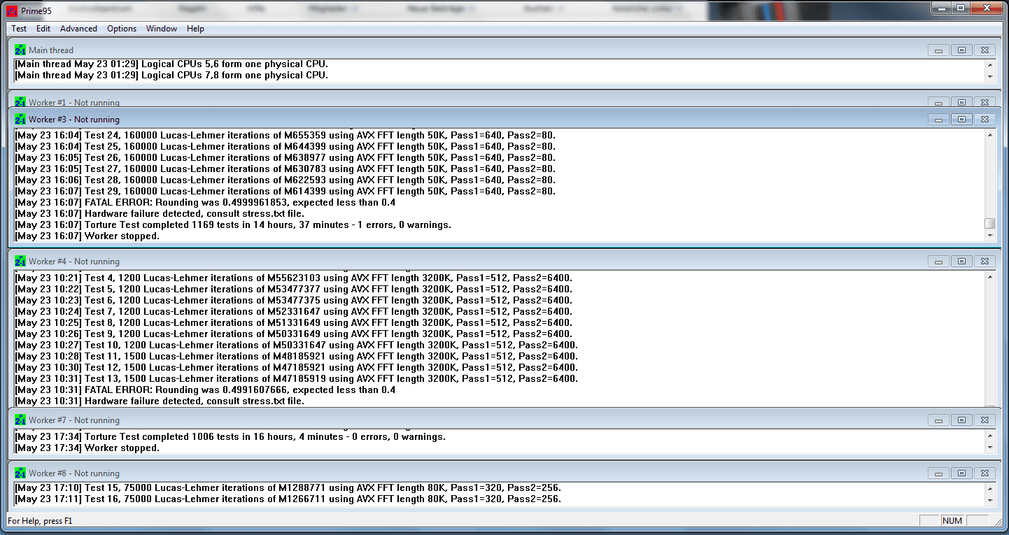Maximize the Worker #8 child window
Image resolution: width=1009 pixels, height=535 pixels.
tap(961, 473)
